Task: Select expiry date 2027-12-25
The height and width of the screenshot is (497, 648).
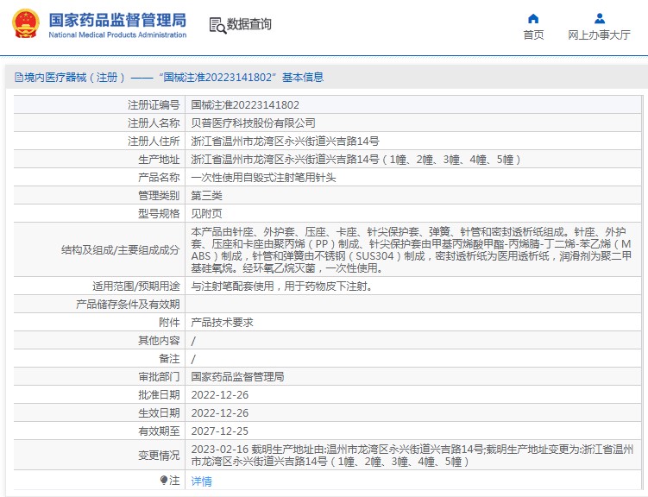Action: tap(219, 431)
